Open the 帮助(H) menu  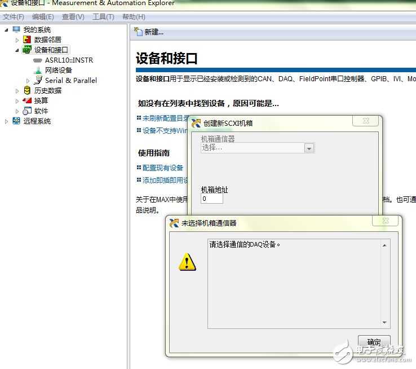[x=134, y=17]
